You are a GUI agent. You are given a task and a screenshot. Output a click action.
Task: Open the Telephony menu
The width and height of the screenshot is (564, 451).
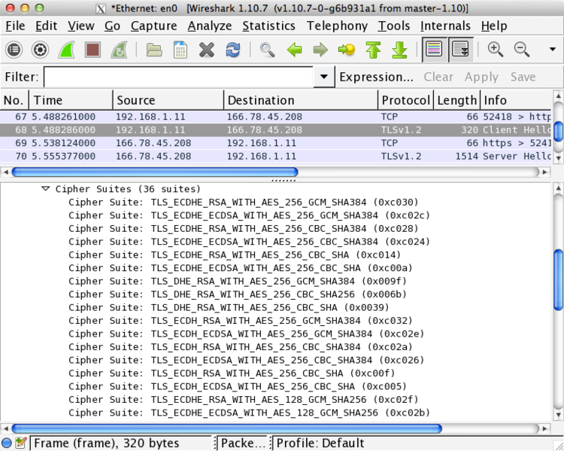point(337,26)
